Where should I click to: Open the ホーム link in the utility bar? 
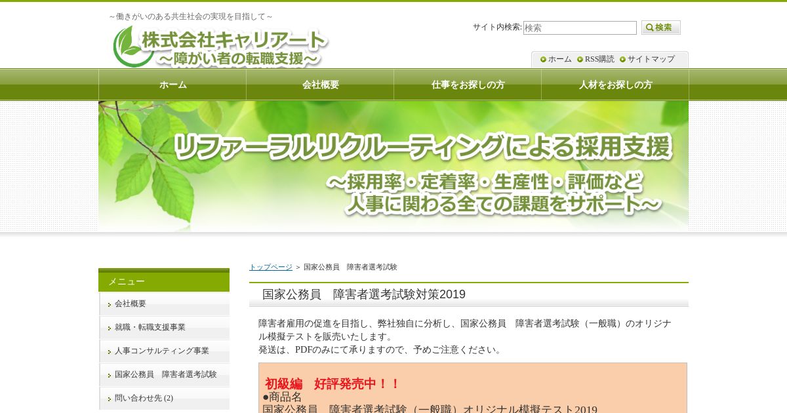(x=559, y=59)
